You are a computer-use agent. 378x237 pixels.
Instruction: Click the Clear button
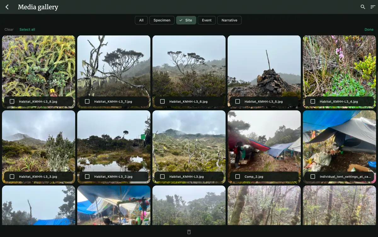pyautogui.click(x=9, y=30)
